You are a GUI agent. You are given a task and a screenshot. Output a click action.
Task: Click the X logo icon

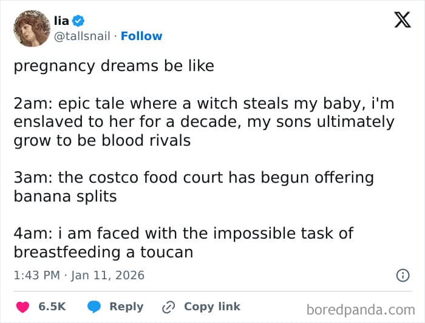pos(402,20)
